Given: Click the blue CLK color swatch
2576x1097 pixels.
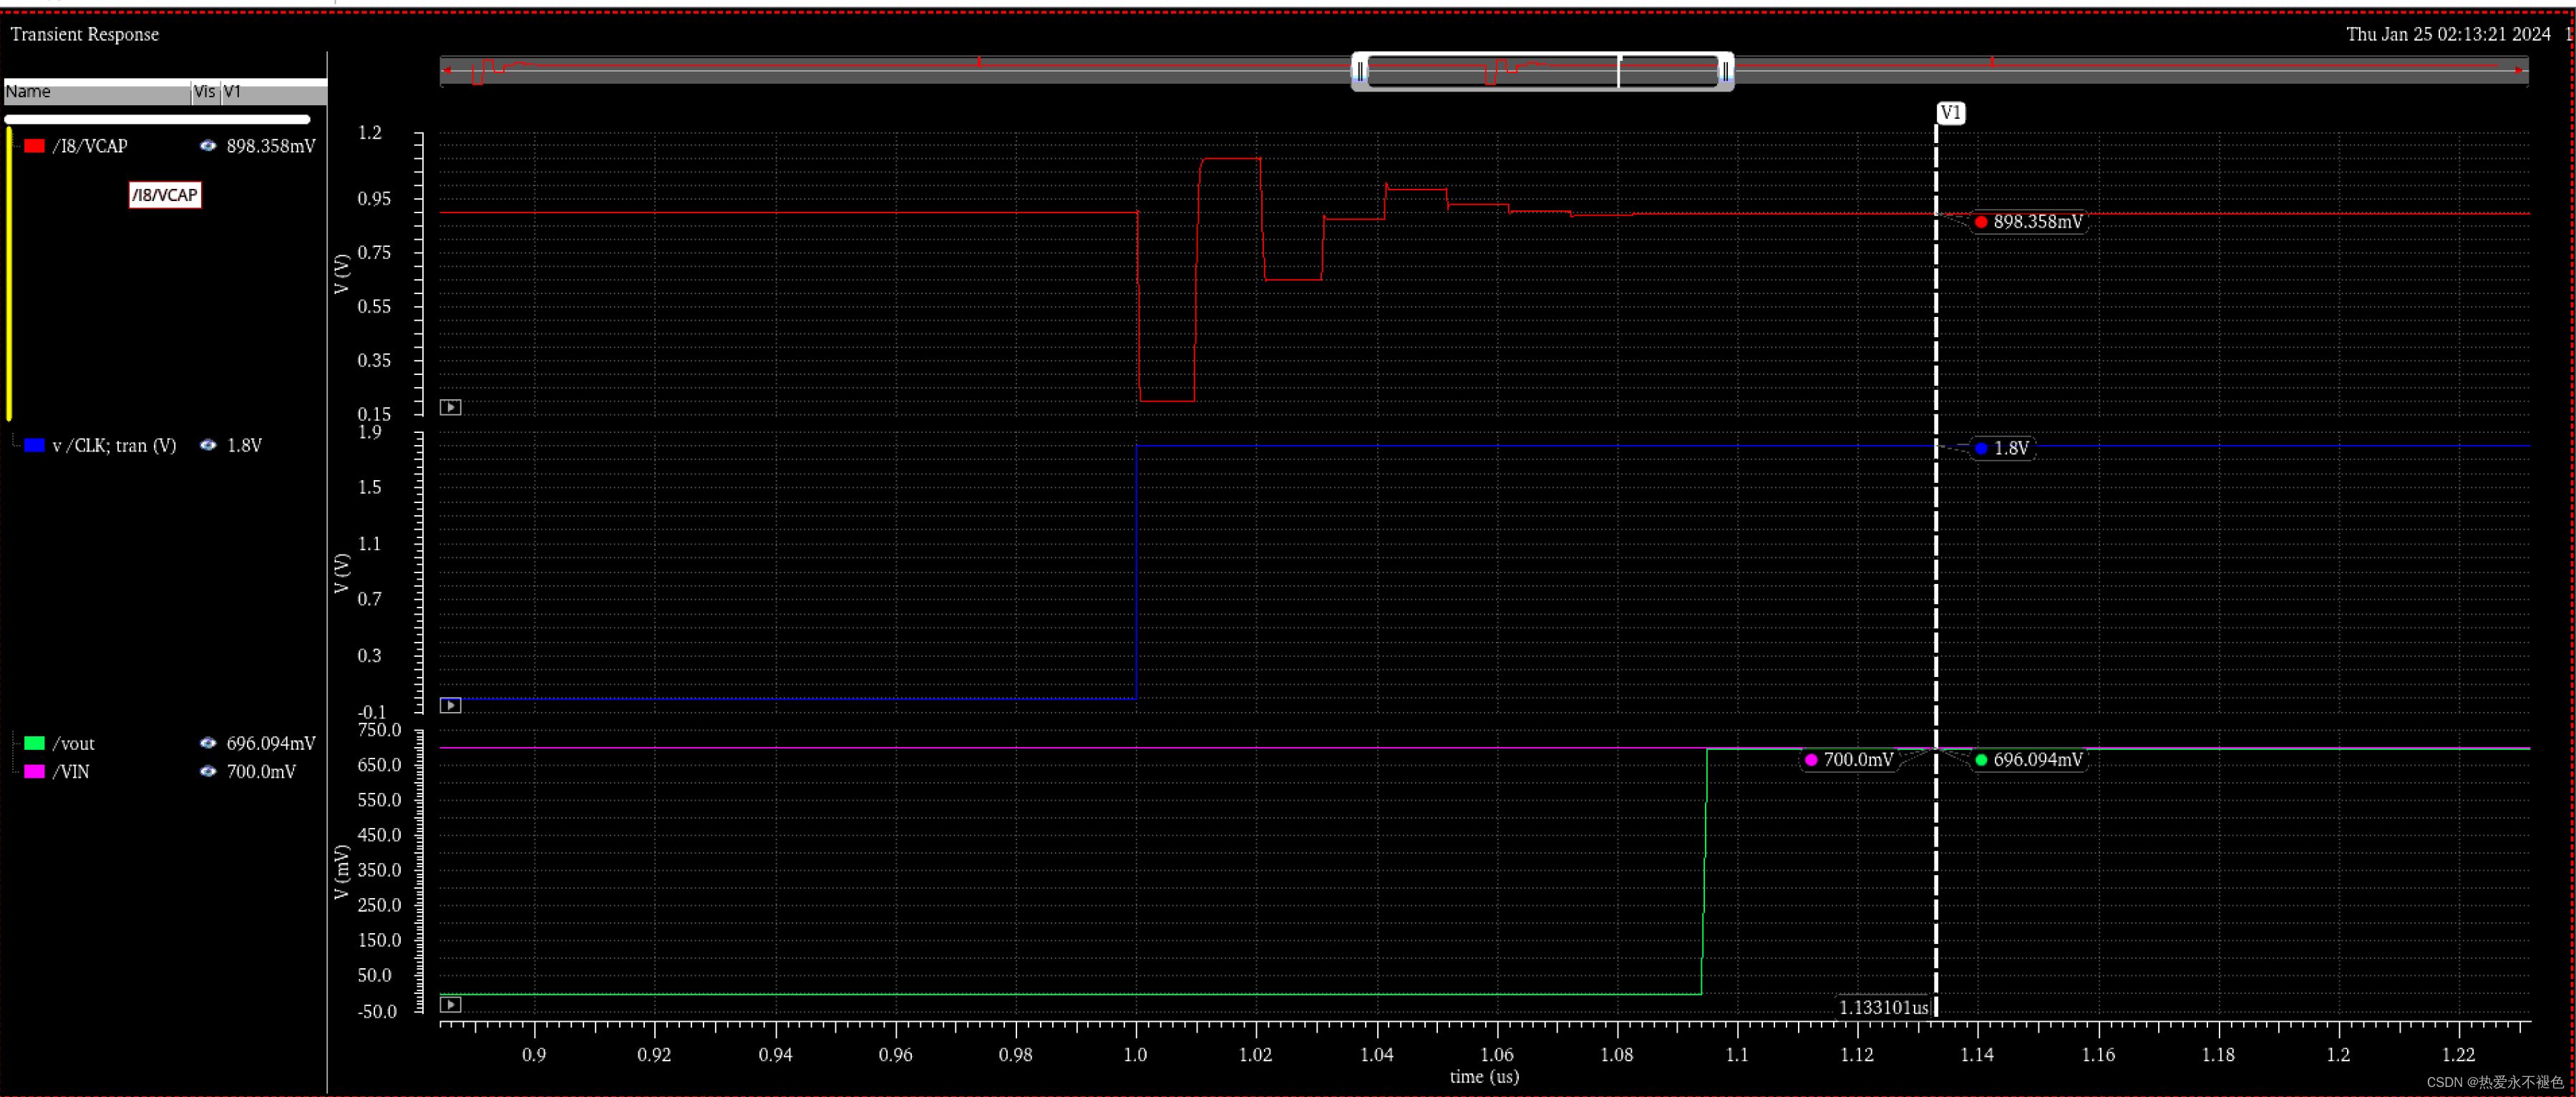Looking at the screenshot, I should [35, 446].
